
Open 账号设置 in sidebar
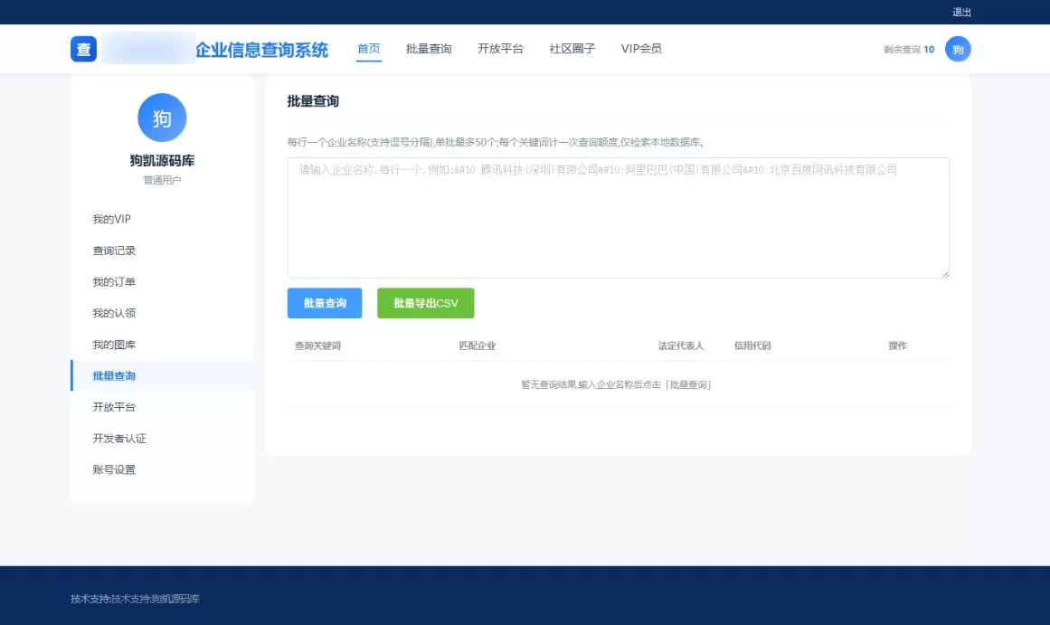pyautogui.click(x=162, y=469)
